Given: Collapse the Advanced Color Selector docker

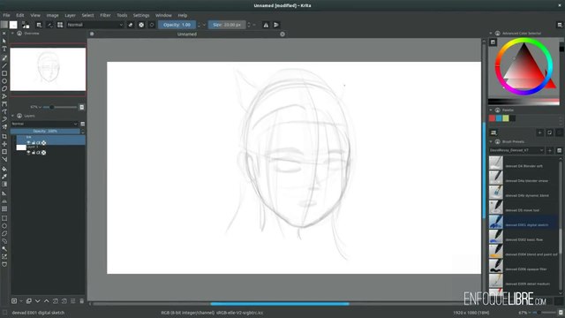Looking at the screenshot, I should (491, 34).
